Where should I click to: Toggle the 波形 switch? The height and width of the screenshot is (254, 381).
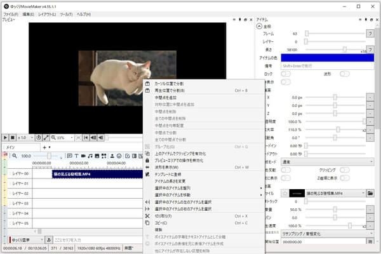point(345,74)
